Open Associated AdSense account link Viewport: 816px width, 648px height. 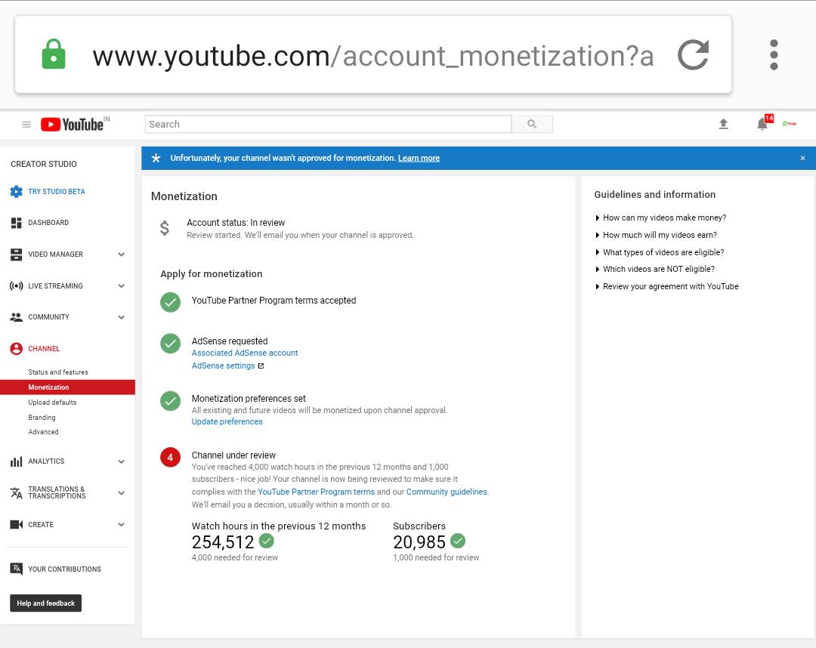click(245, 353)
